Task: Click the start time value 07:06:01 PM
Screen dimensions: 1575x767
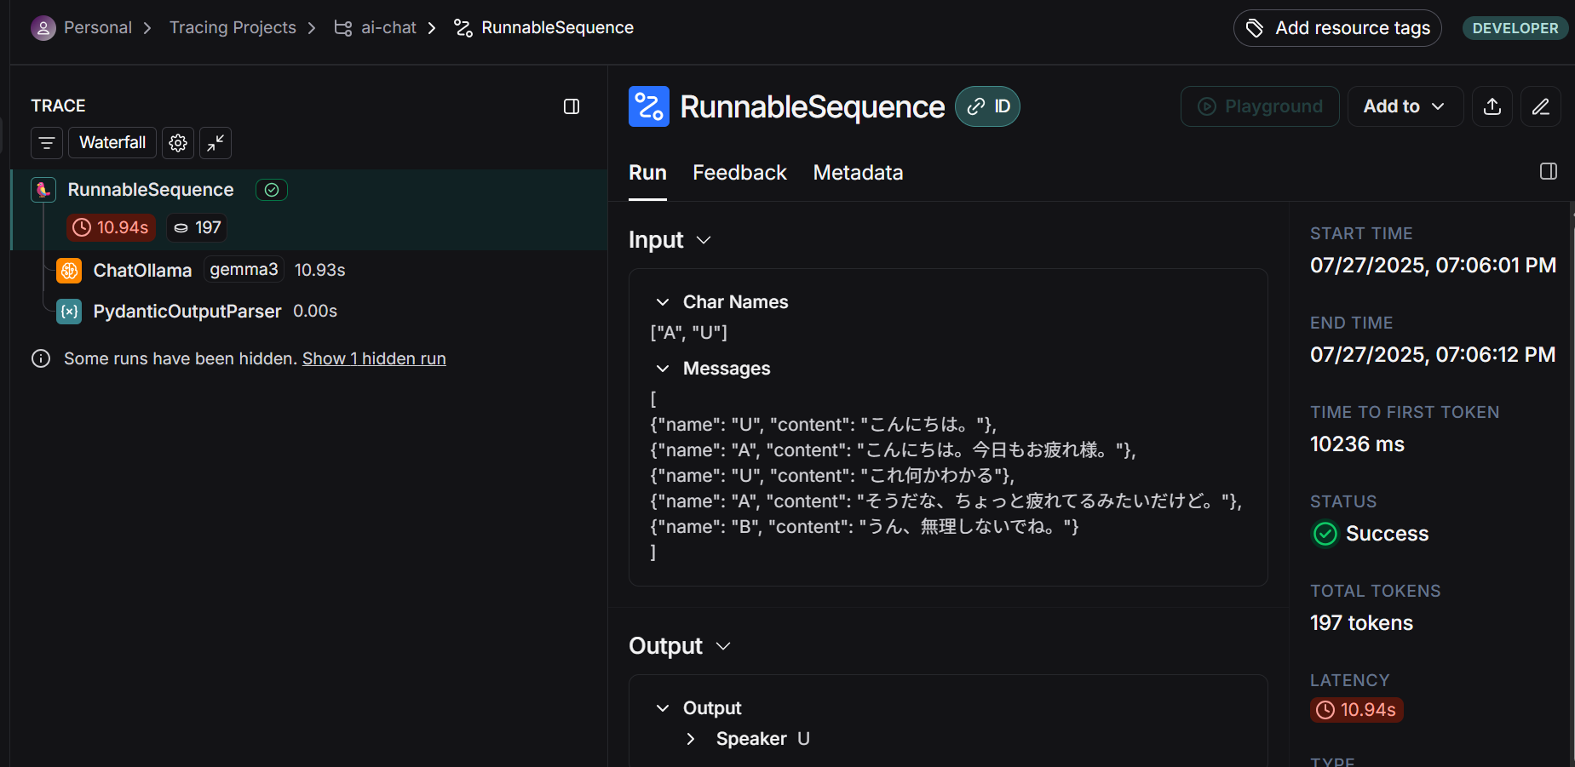Action: [x=1433, y=266]
